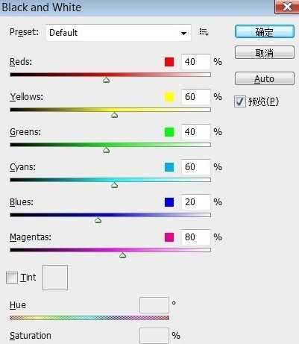Click the Preset dropdown arrow
The width and height of the screenshot is (299, 344).
[183, 33]
